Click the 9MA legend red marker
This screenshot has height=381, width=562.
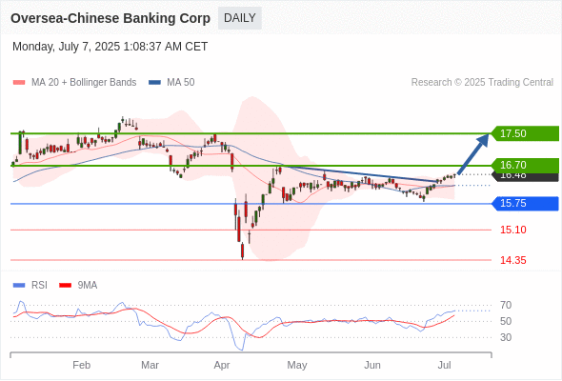click(x=65, y=286)
